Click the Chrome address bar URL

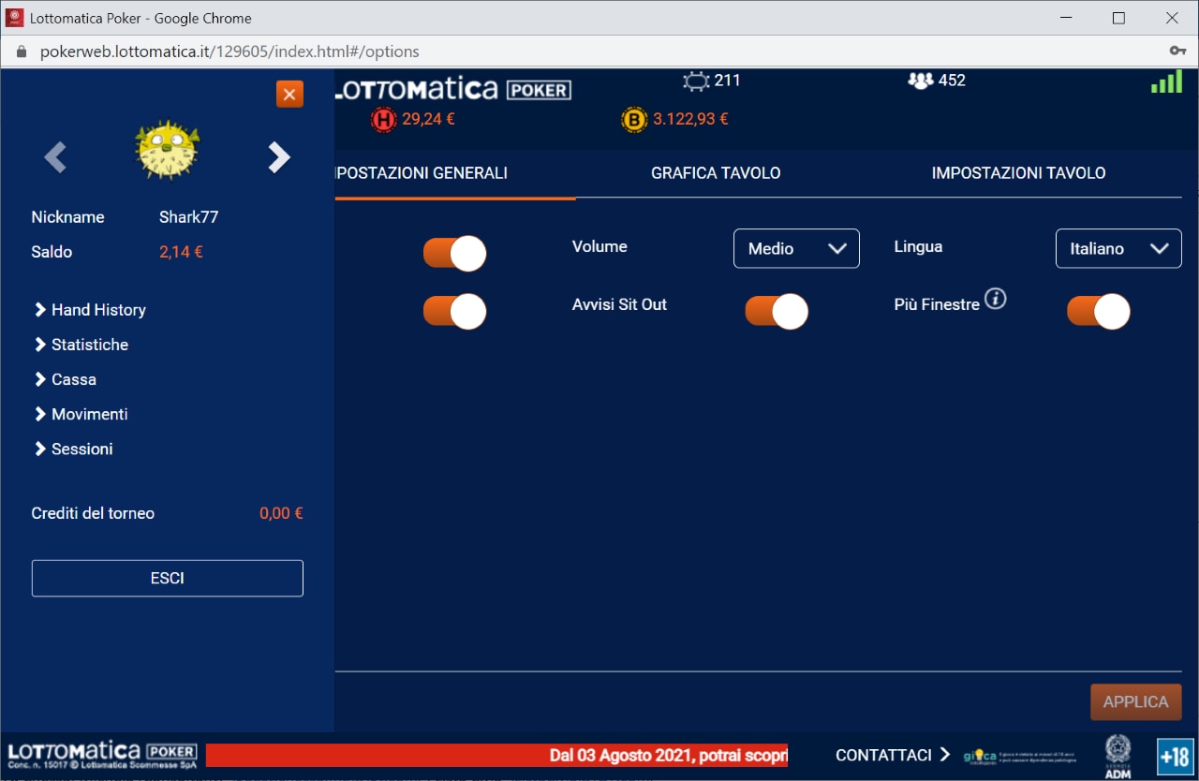229,52
